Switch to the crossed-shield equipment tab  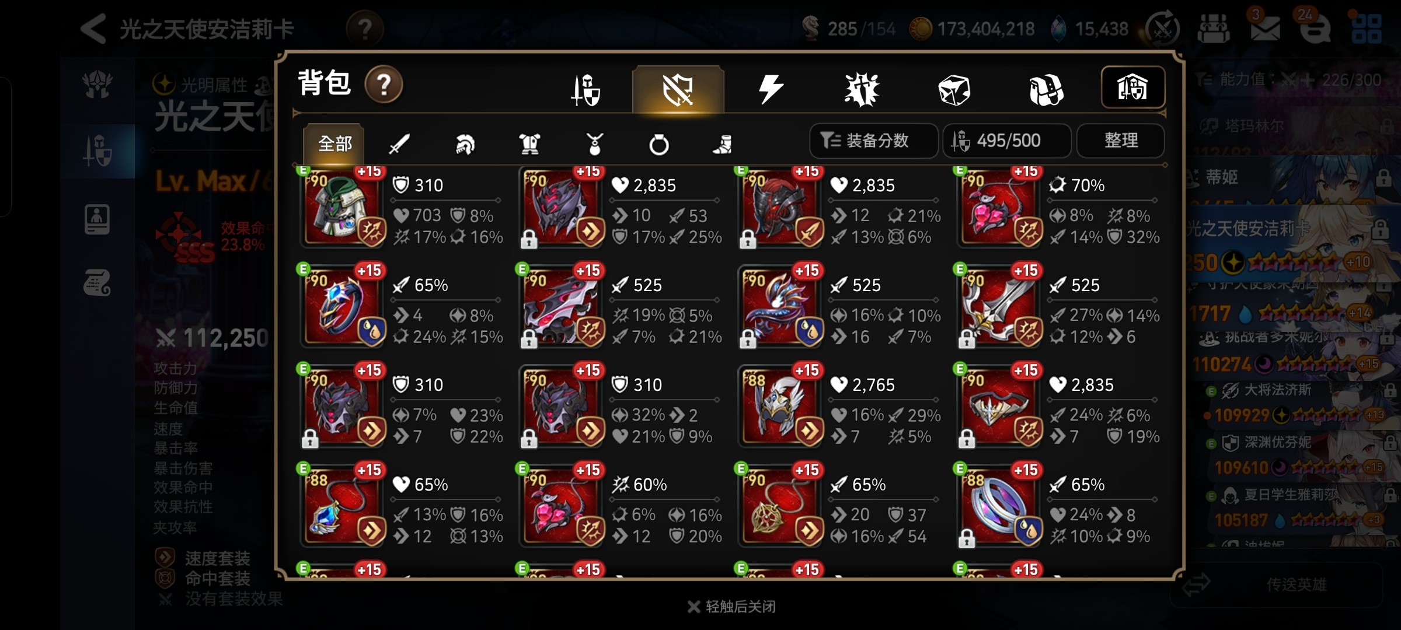tap(678, 89)
